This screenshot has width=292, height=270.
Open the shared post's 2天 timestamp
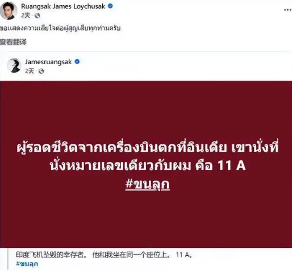click(30, 71)
